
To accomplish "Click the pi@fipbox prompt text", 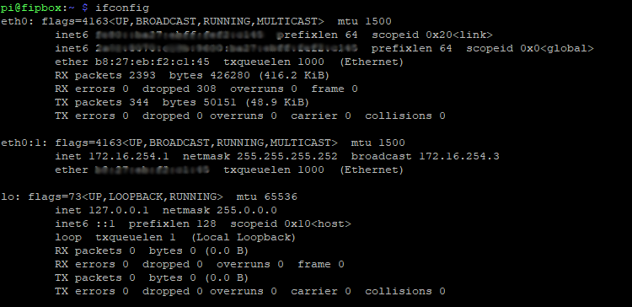I will pyautogui.click(x=30, y=8).
